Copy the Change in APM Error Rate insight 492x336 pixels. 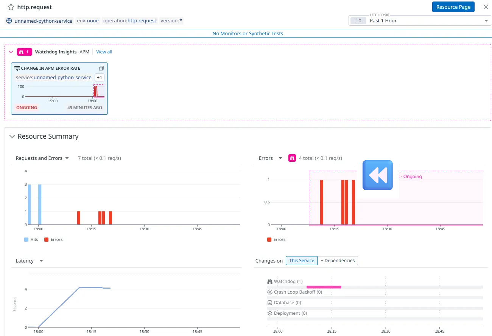click(101, 68)
